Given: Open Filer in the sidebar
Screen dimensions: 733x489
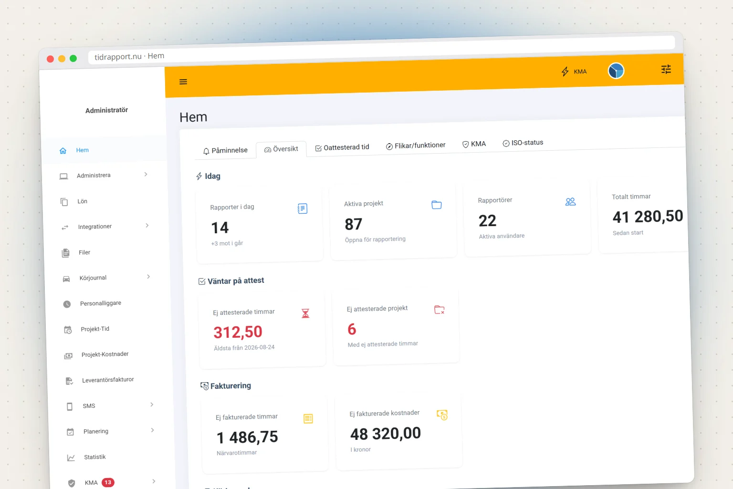Looking at the screenshot, I should [x=107, y=252].
